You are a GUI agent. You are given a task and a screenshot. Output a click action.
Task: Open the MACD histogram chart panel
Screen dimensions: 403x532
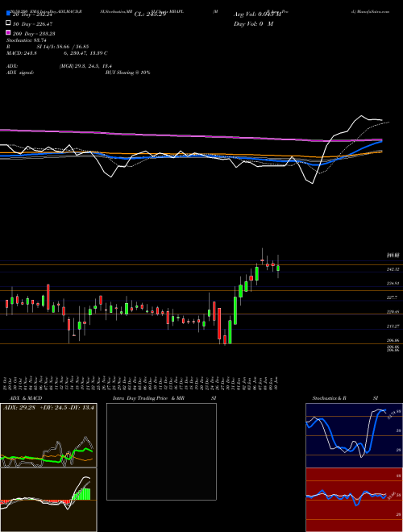pos(48,500)
